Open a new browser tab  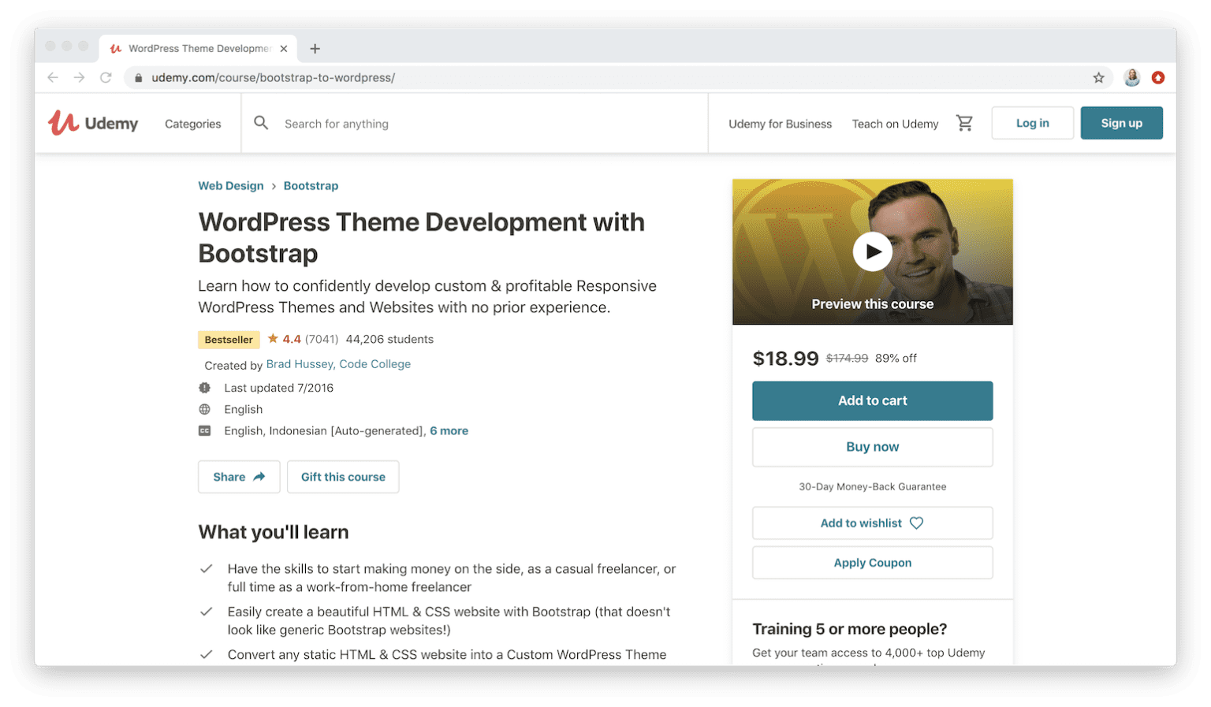(x=315, y=48)
